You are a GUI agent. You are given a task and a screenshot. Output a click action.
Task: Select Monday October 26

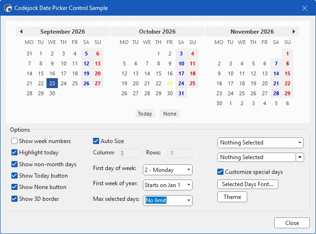point(124,93)
